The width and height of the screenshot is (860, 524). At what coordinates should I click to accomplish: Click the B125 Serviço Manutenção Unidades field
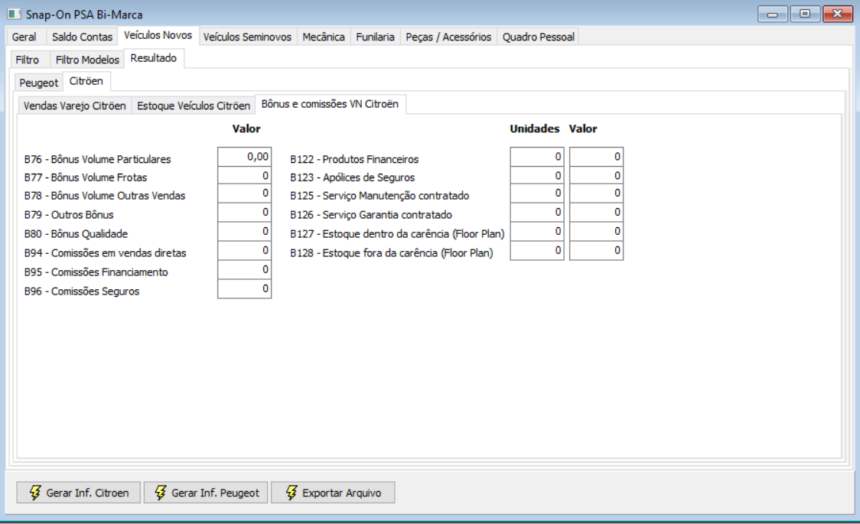tap(537, 193)
